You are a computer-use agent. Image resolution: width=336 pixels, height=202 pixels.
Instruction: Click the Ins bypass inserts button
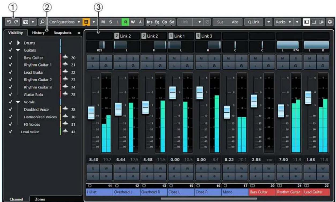tap(149, 22)
